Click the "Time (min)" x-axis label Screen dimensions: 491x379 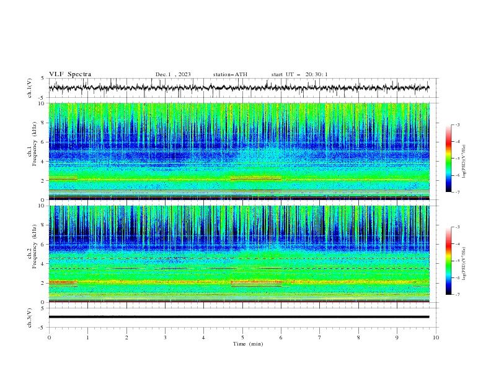tap(248, 344)
